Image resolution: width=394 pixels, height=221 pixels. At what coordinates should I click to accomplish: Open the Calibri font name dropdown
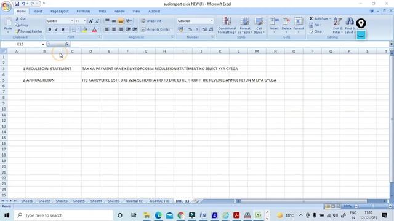coord(72,21)
